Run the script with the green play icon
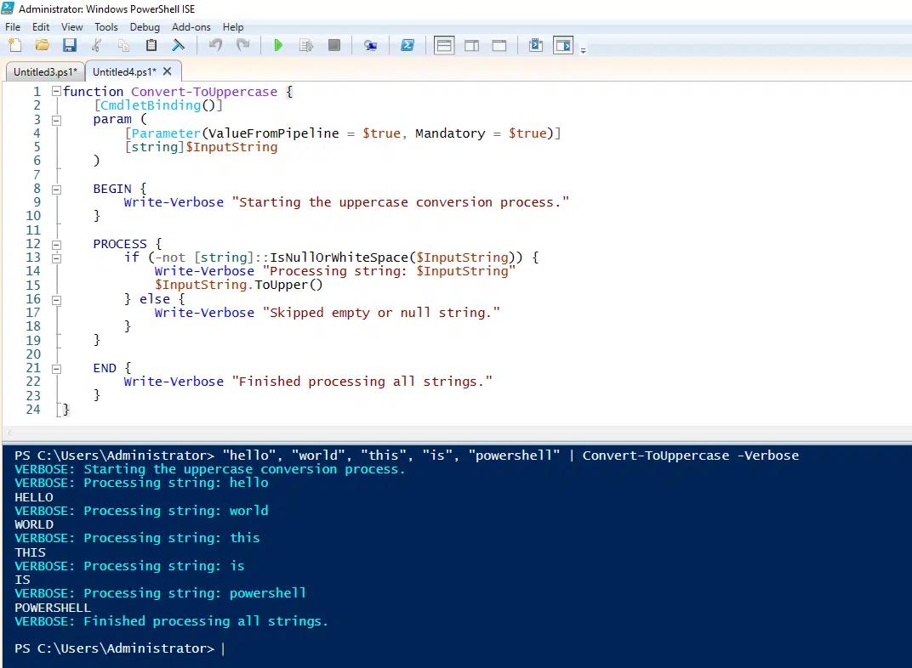The width and height of the screenshot is (912, 668). pyautogui.click(x=278, y=45)
